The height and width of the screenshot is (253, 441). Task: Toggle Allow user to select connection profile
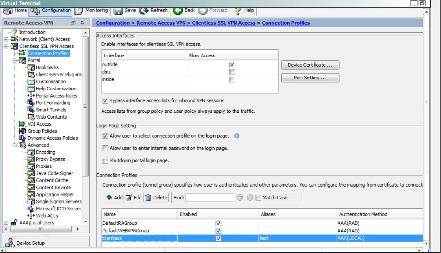coord(105,136)
